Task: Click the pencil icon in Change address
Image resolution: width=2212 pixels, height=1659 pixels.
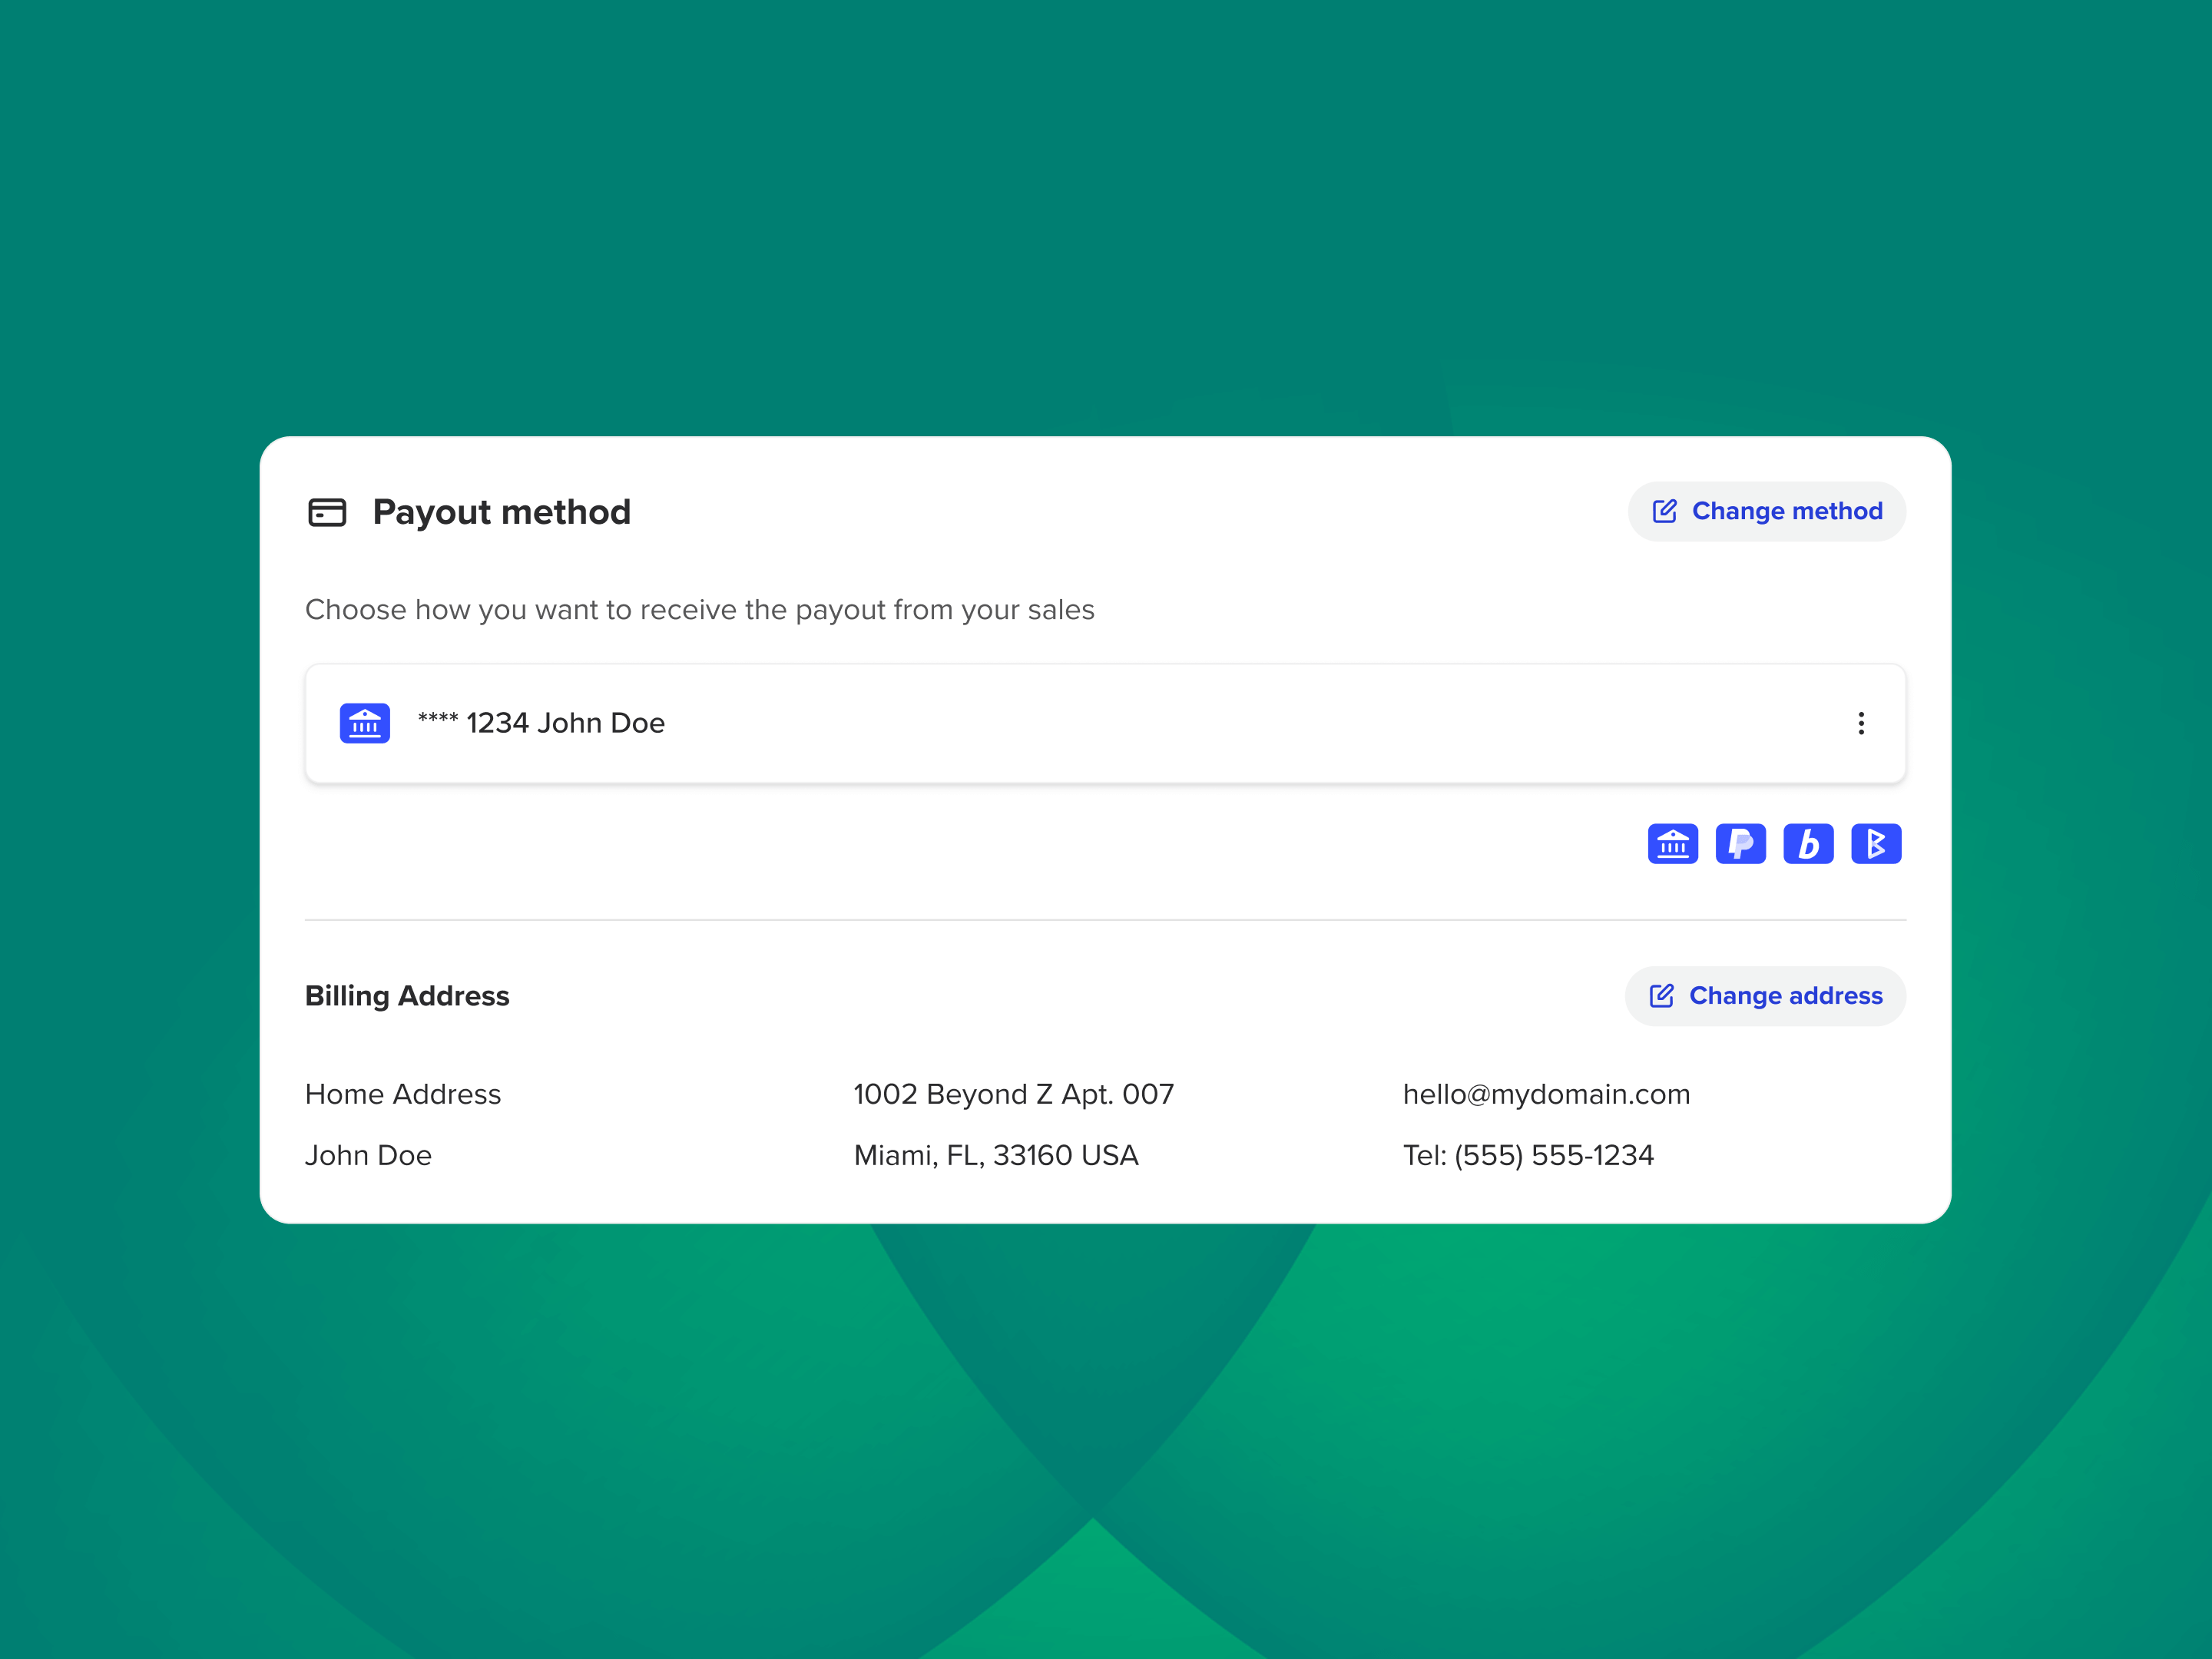Action: [1661, 996]
